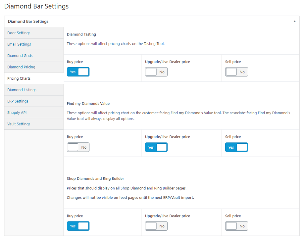
Task: Click the Diamond Bar Settings panel header
Action: 28,21
